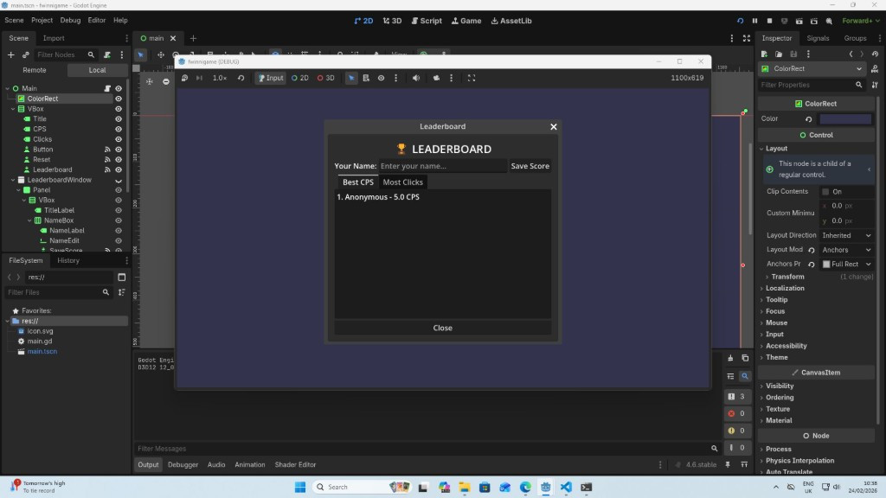
Task: Click the Button node's signal icon
Action: tap(107, 150)
